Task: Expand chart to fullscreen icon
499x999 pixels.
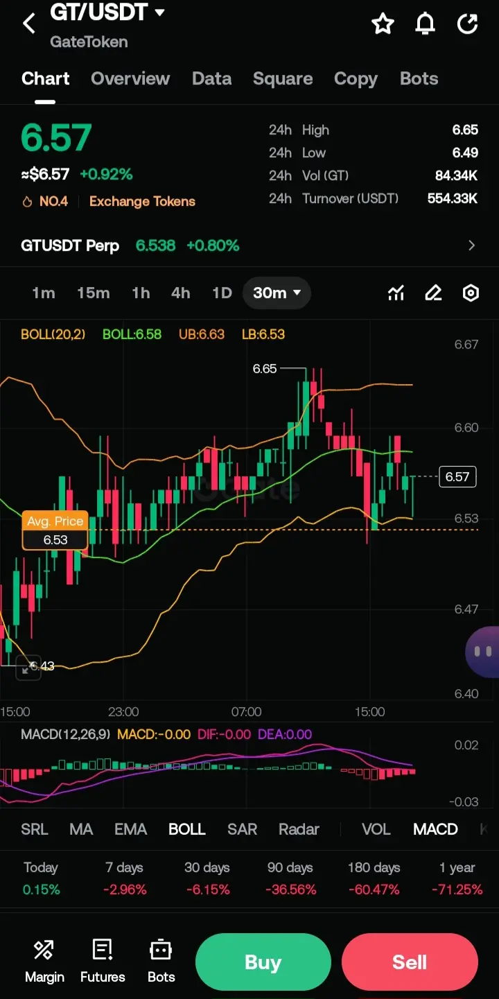Action: 28,668
